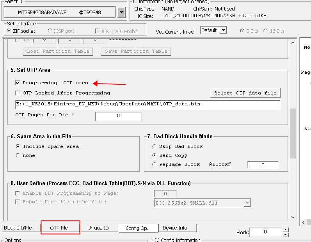Select the none spare area option

click(x=18, y=155)
